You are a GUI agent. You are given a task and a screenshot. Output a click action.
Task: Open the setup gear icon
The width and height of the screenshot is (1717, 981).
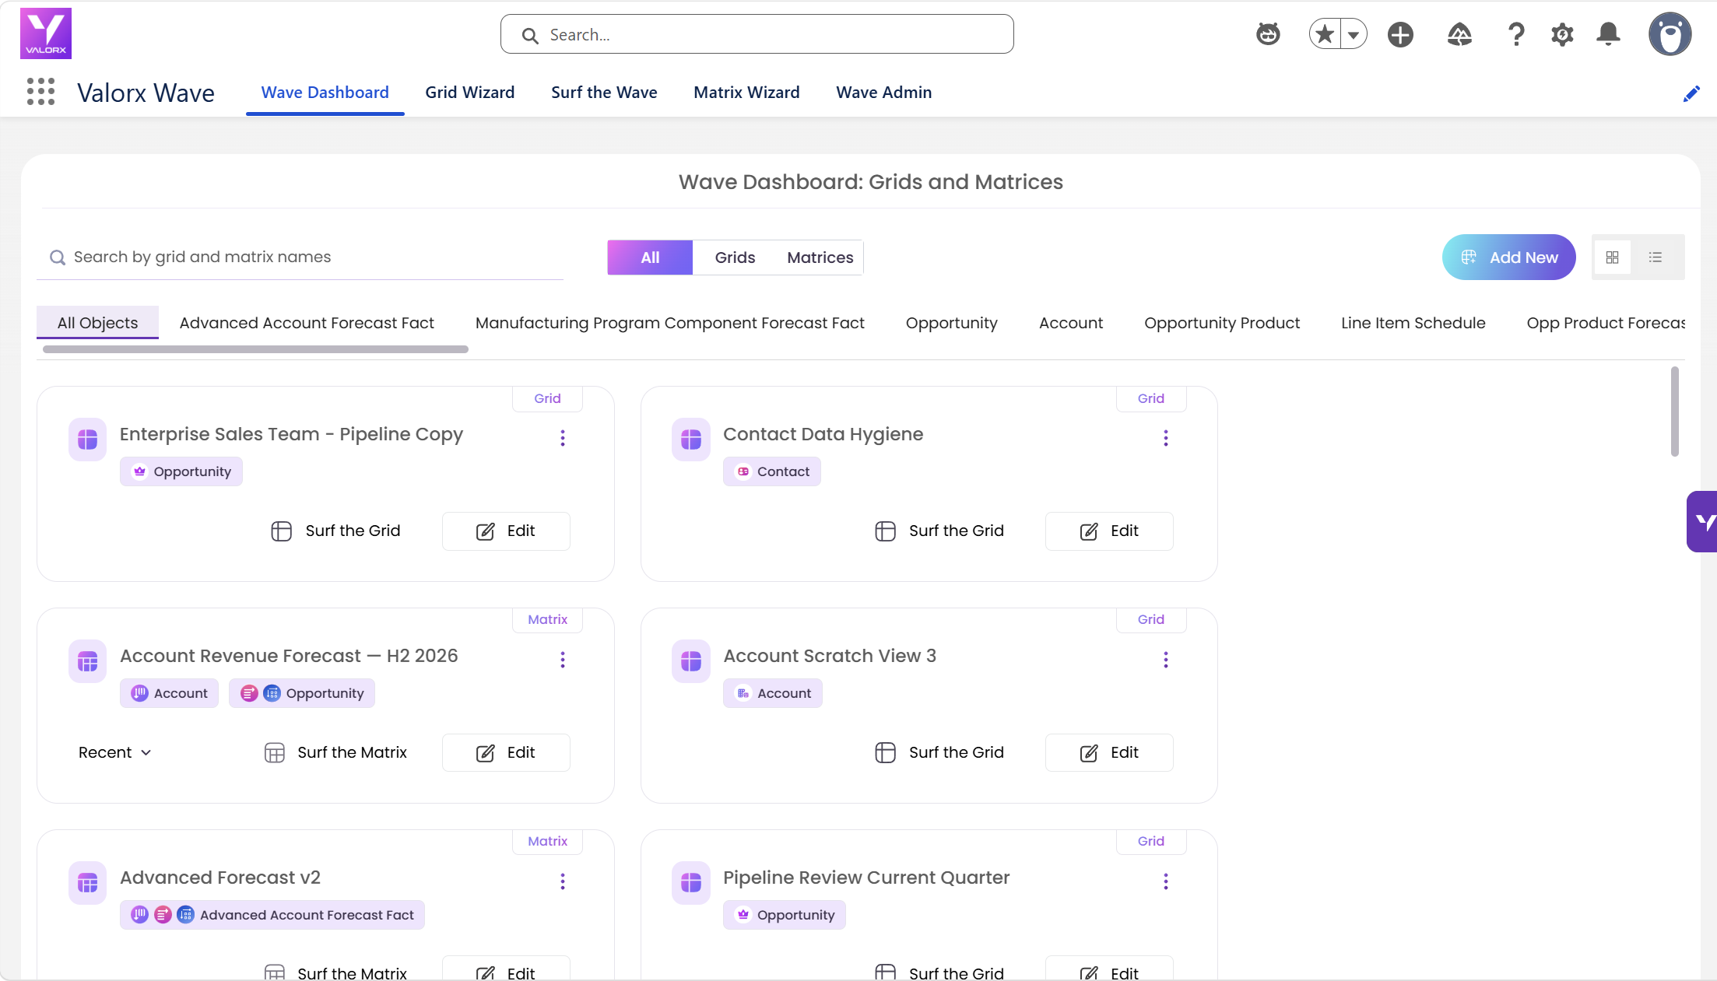click(1561, 34)
